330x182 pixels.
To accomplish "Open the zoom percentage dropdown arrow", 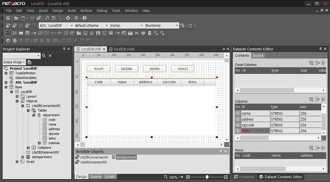I will (x=182, y=177).
